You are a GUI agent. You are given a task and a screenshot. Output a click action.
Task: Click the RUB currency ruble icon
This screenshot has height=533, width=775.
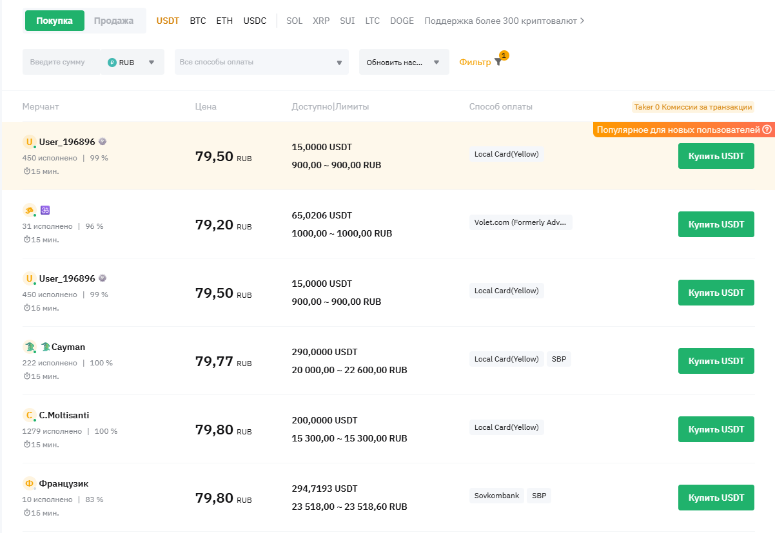(112, 63)
